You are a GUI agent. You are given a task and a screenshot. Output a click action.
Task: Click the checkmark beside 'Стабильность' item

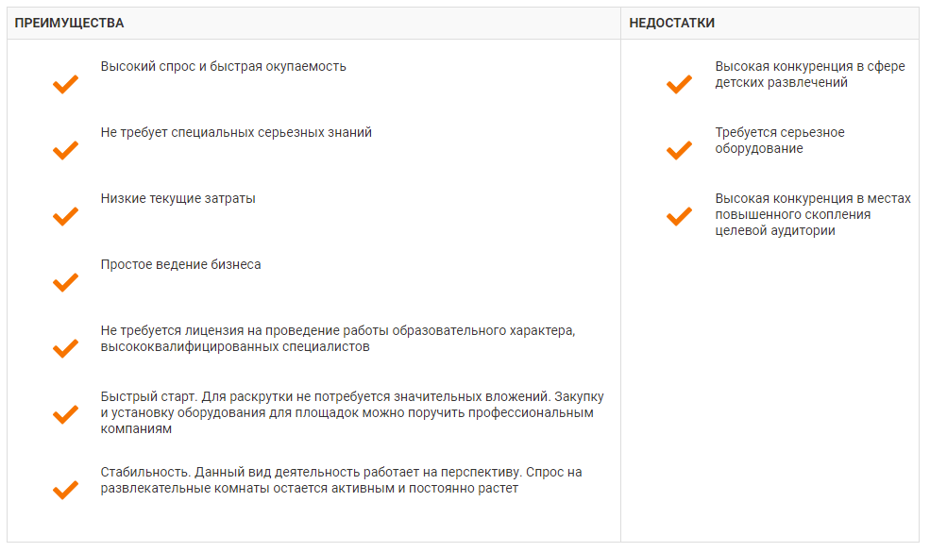click(x=65, y=491)
